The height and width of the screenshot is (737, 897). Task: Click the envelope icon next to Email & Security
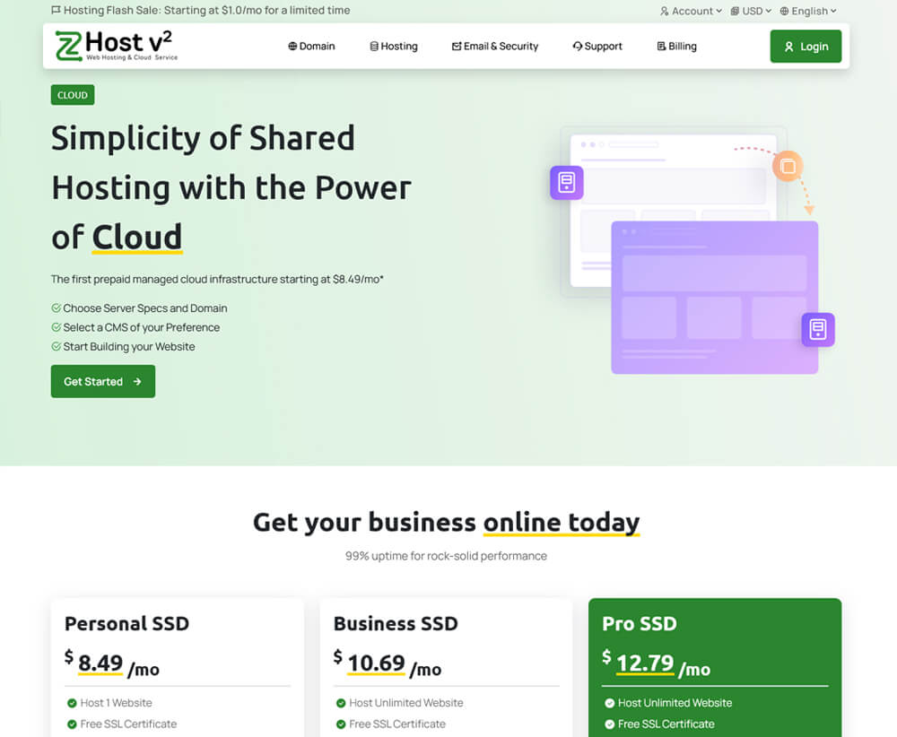457,47
